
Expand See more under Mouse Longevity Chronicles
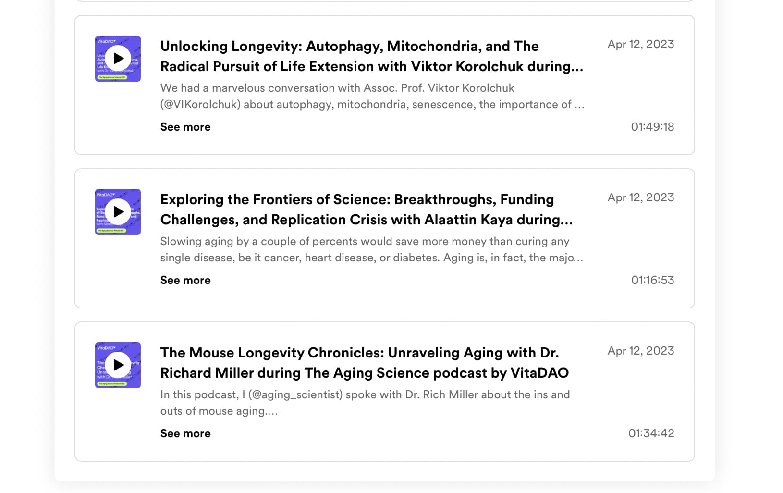coord(185,433)
